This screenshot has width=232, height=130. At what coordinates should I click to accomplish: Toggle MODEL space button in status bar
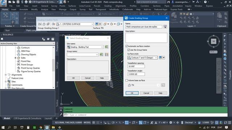(x=87, y=122)
